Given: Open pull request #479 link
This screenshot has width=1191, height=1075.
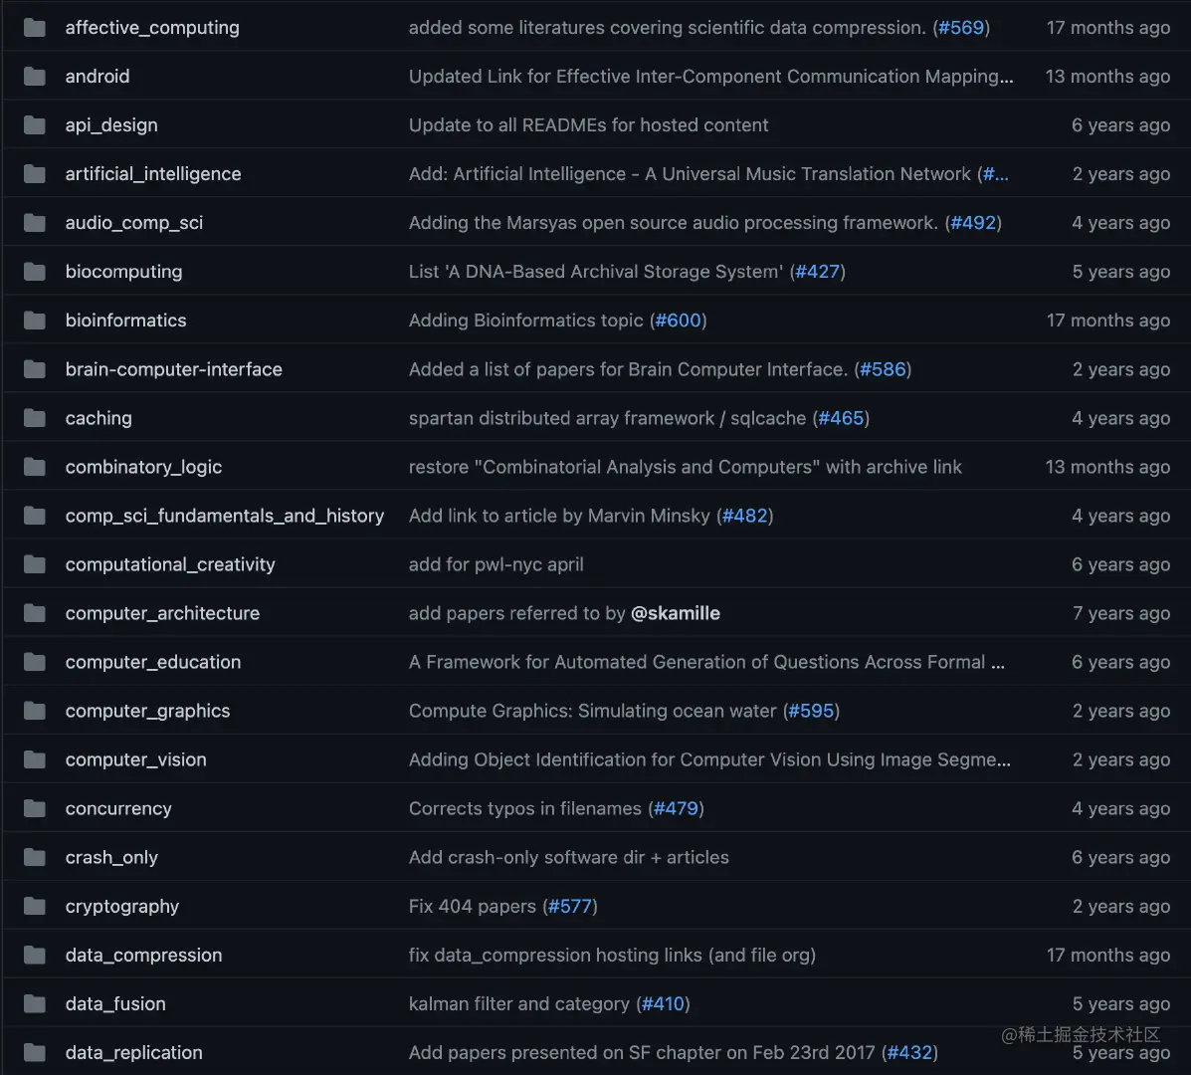Looking at the screenshot, I should (676, 808).
